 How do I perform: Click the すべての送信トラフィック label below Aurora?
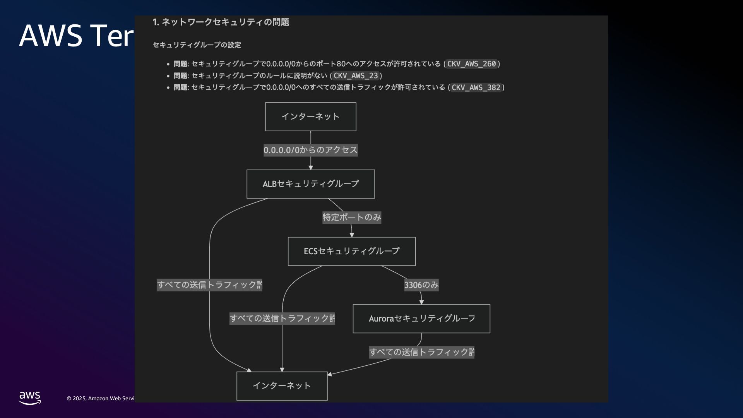[x=421, y=352]
